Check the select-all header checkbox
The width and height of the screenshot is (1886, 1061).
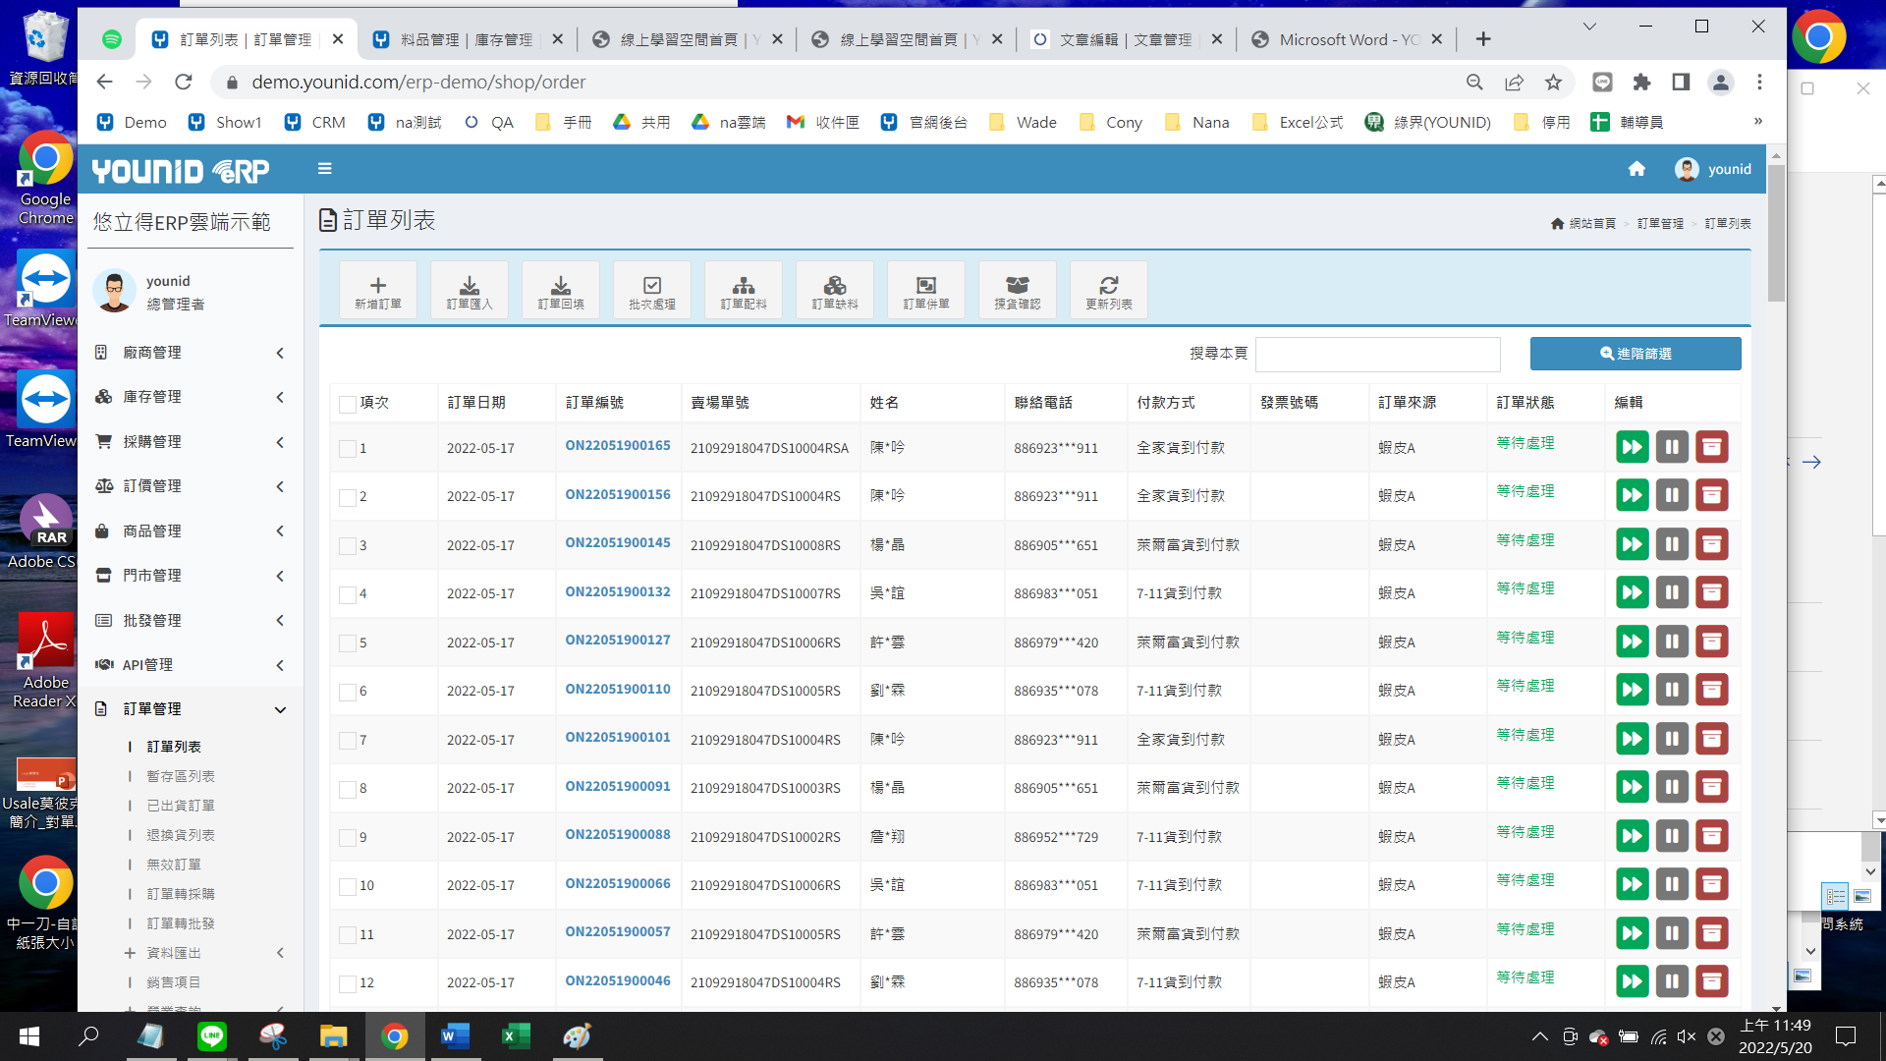347,404
